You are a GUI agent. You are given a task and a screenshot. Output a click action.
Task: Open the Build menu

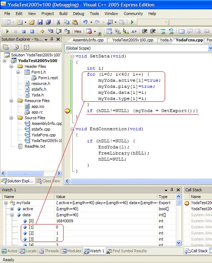pyautogui.click(x=63, y=14)
